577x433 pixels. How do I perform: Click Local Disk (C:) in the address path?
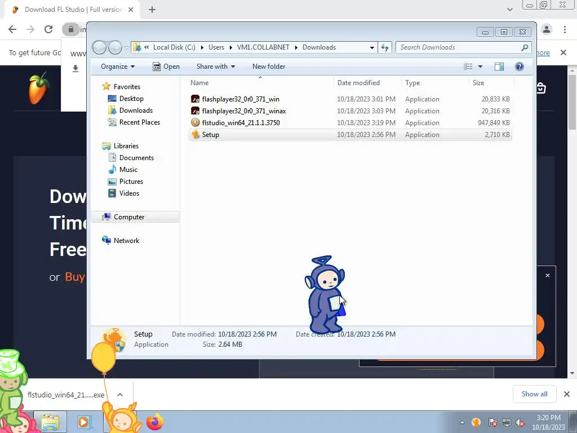(x=174, y=47)
